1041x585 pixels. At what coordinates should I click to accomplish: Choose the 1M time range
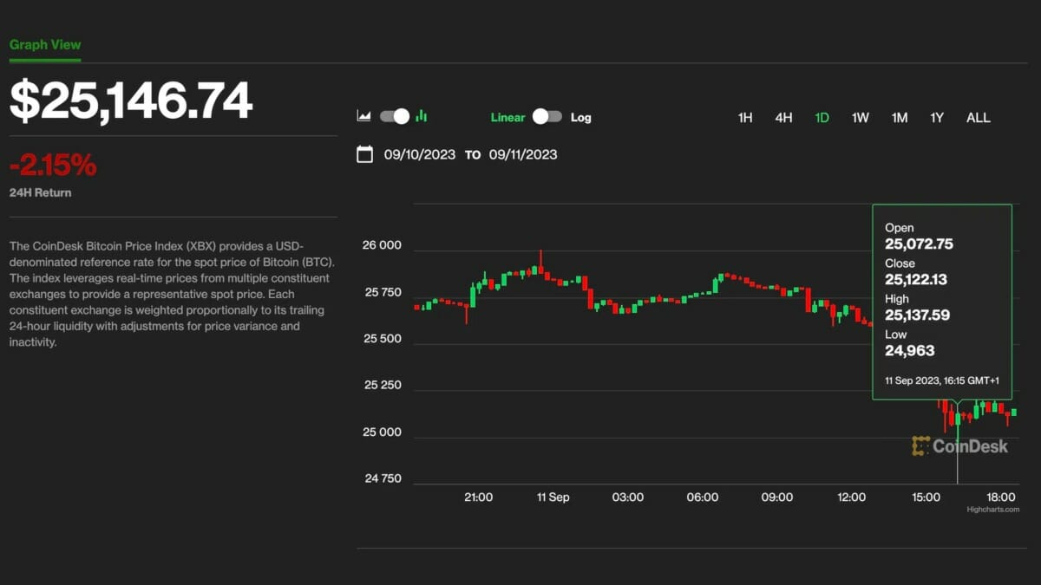900,118
